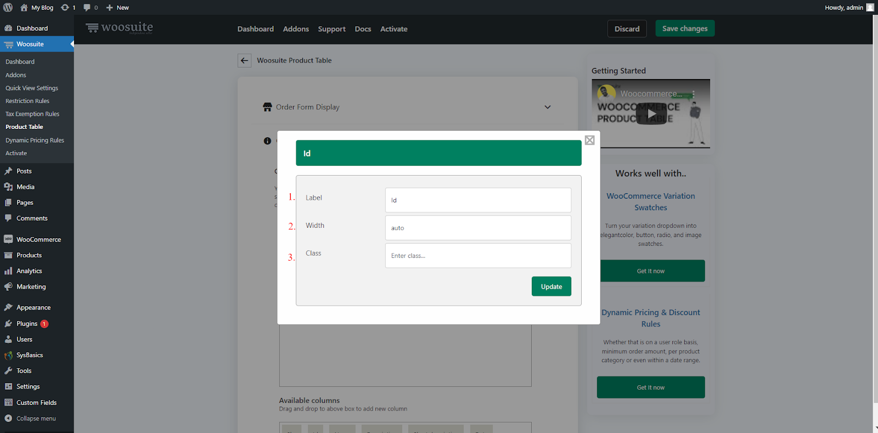Click the Discard button
878x433 pixels.
[x=627, y=29]
